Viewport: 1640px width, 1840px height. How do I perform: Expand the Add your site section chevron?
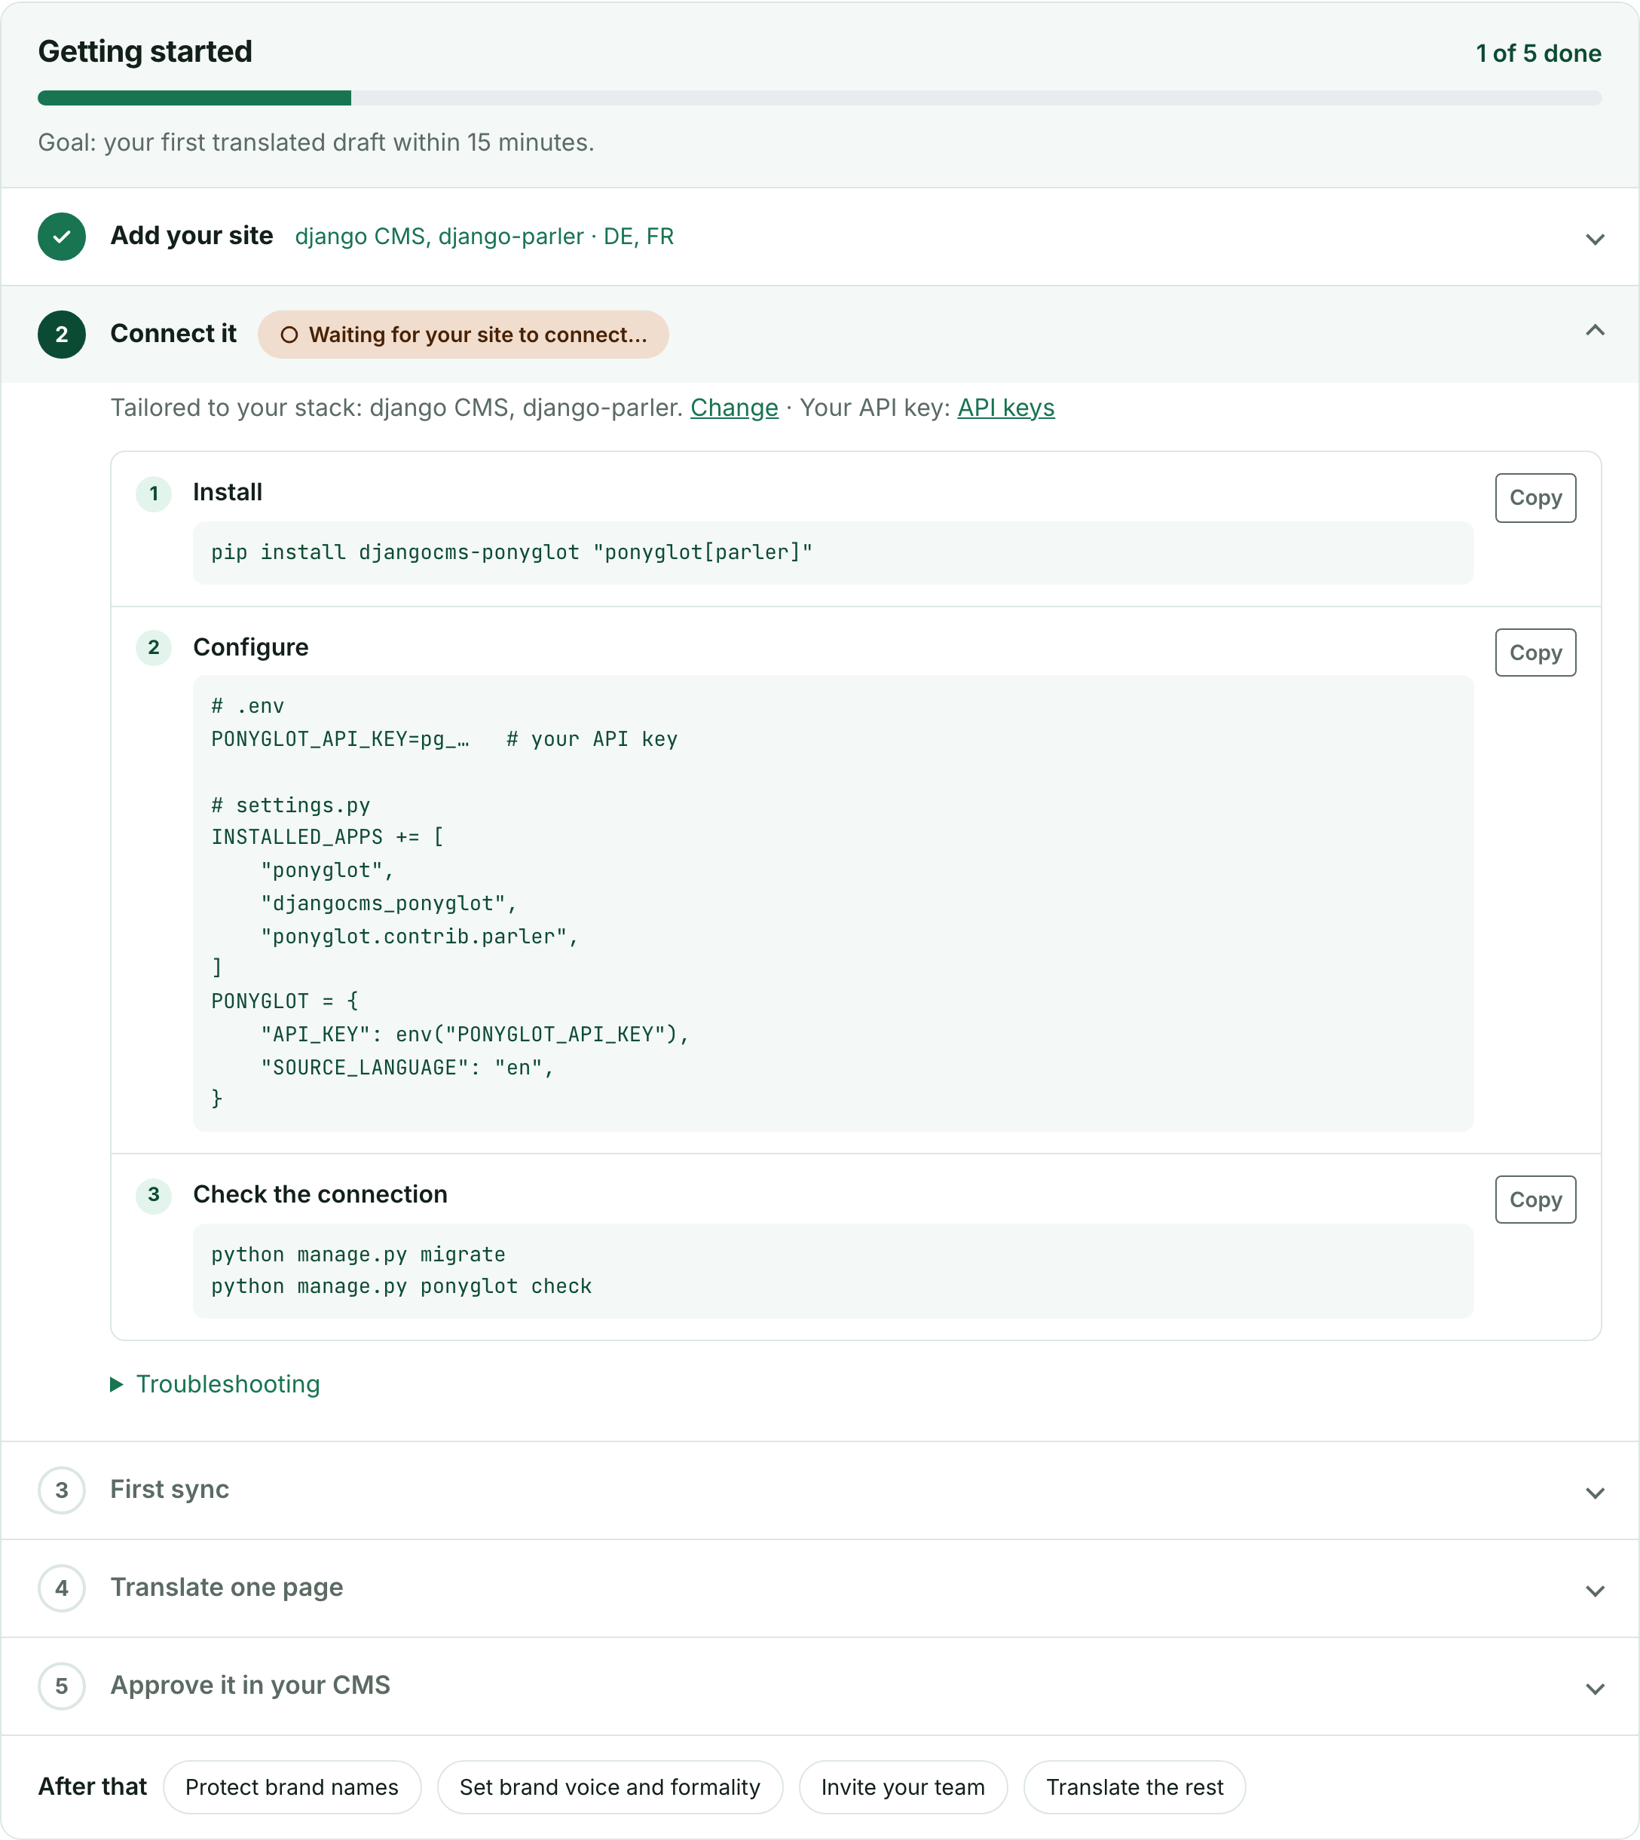click(x=1595, y=239)
